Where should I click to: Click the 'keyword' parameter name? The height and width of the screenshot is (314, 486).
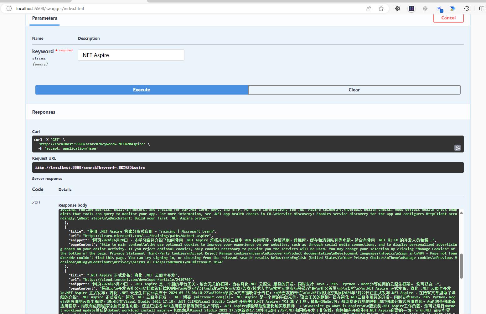(43, 51)
